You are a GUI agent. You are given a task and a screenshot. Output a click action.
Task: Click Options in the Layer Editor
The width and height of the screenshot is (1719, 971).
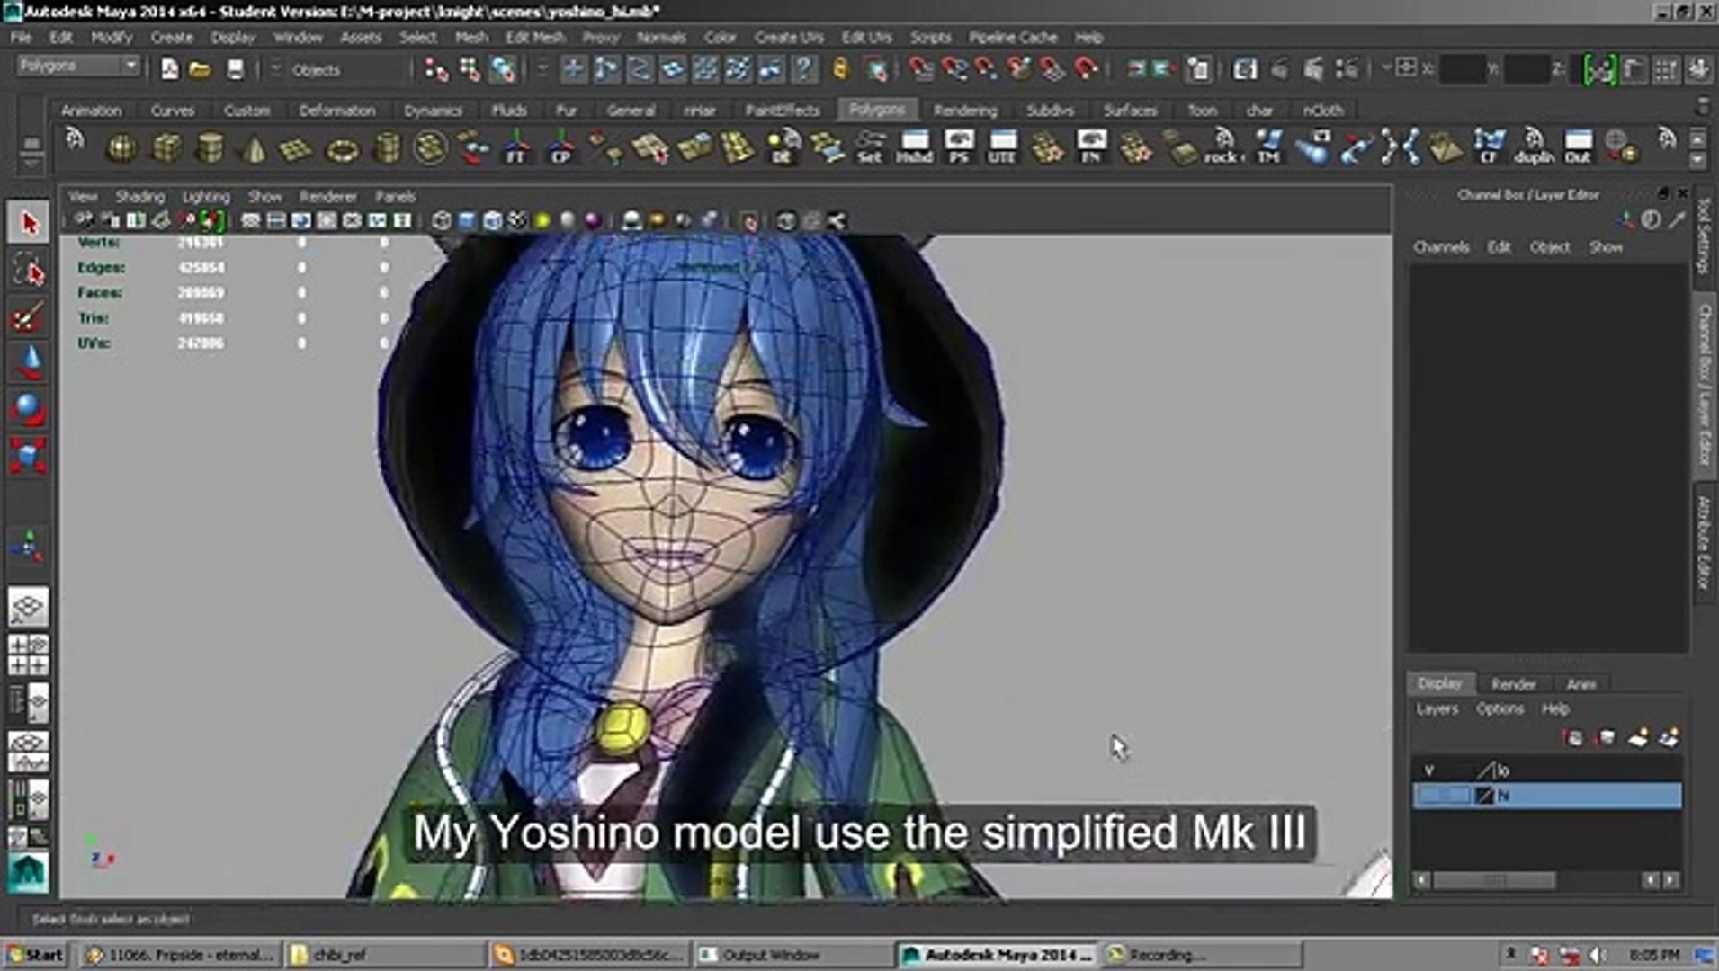point(1500,708)
